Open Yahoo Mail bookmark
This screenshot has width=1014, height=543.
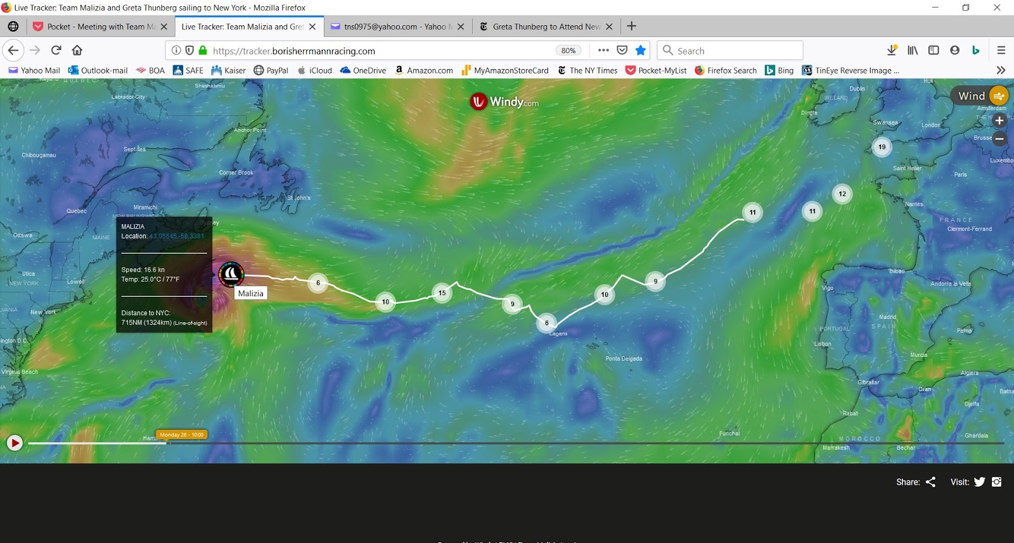coord(34,70)
